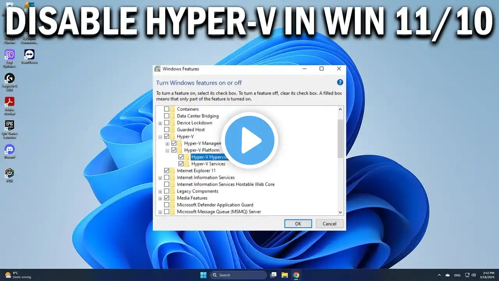This screenshot has height=281, width=499.
Task: Select the Guarded Host row
Action: pos(191,130)
